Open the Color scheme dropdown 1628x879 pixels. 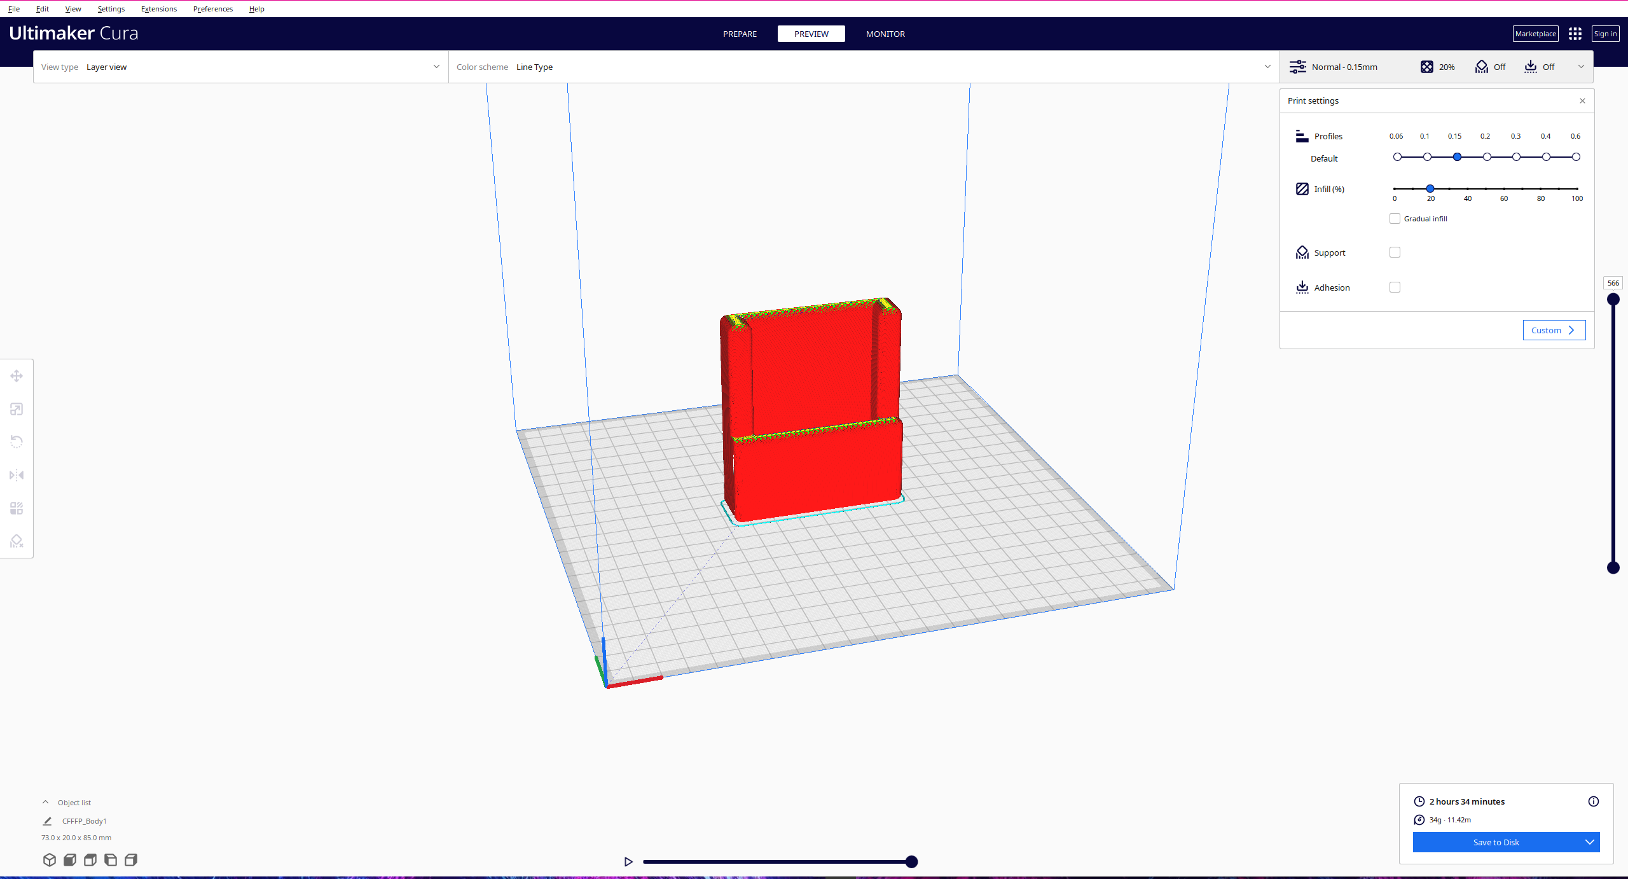coord(864,67)
